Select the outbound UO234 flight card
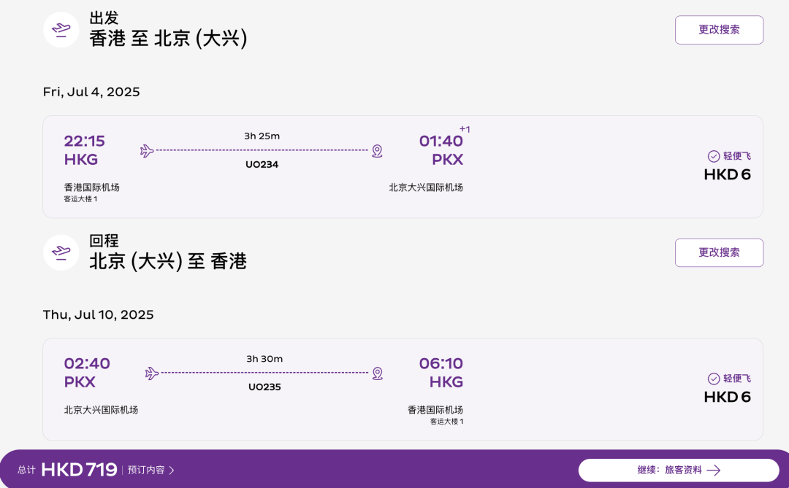789x488 pixels. coord(403,167)
